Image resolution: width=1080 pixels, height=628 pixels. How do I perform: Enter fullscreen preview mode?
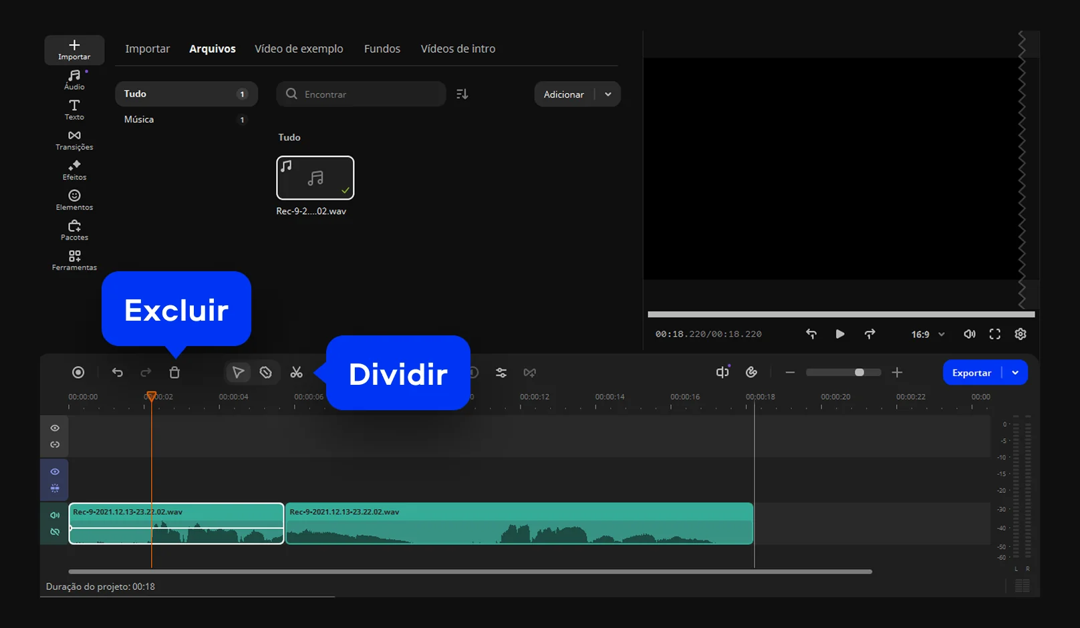coord(994,334)
